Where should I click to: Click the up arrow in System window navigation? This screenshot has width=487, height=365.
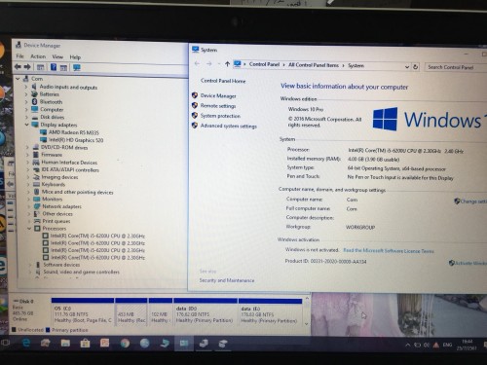pos(227,64)
